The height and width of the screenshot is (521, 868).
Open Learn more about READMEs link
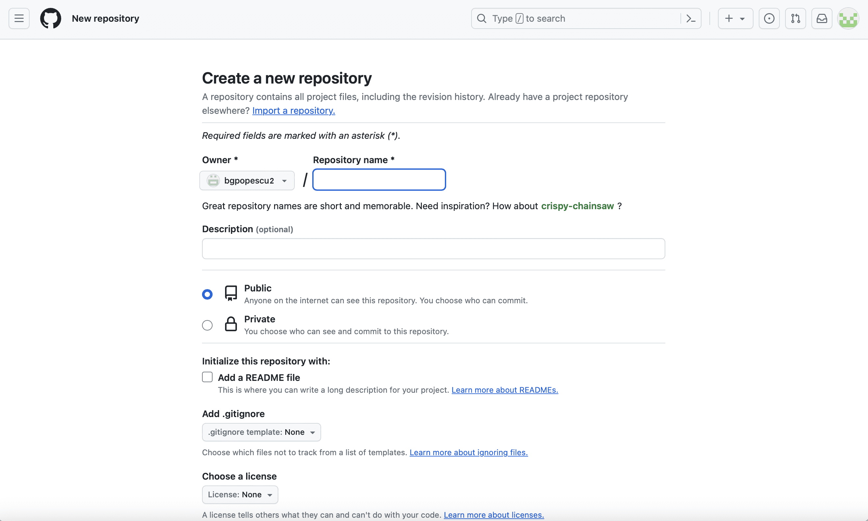tap(504, 390)
